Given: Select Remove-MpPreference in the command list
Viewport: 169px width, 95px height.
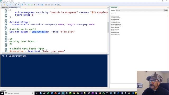Looking at the screenshot, I should point(116,26).
